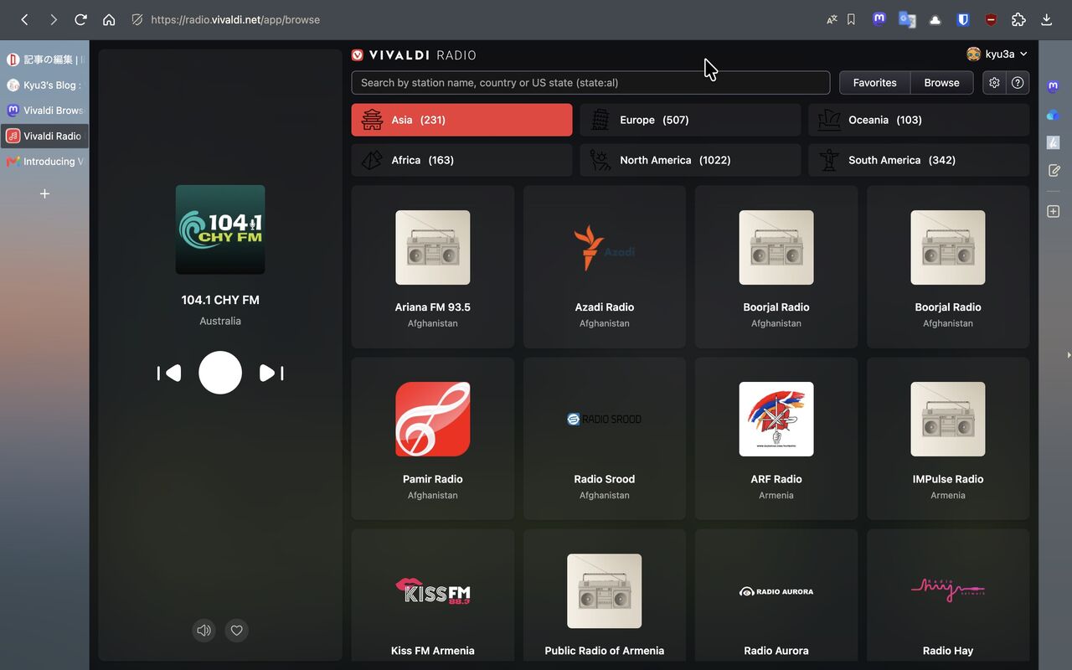Play the previous station
1072x670 pixels.
(x=169, y=373)
